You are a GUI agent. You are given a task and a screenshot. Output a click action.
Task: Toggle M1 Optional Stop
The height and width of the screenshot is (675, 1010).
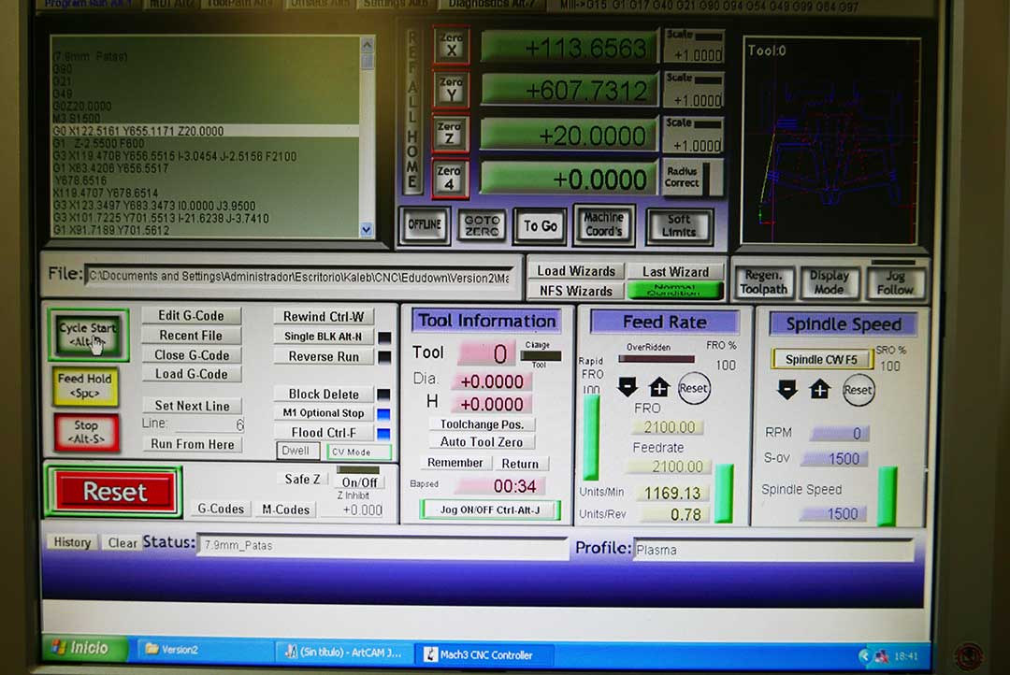click(x=324, y=413)
